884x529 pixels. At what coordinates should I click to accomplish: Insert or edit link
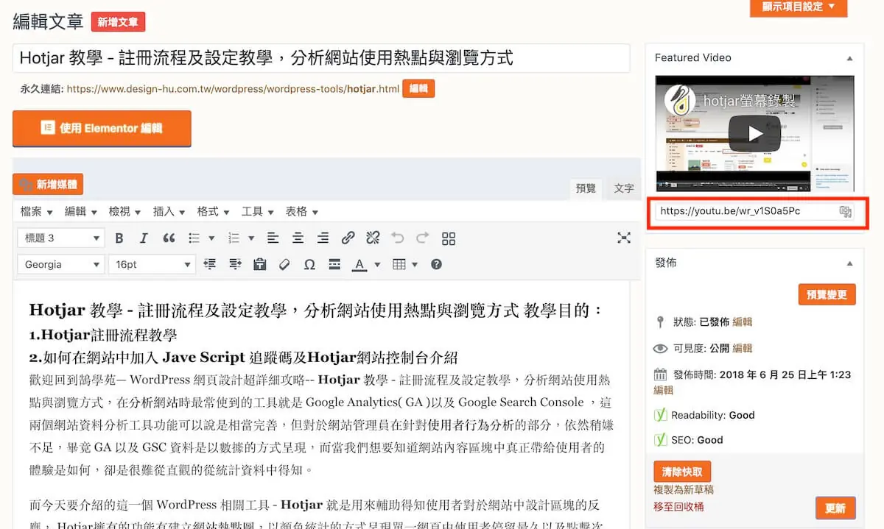pyautogui.click(x=348, y=238)
